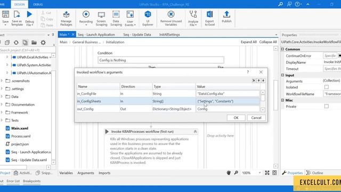Toggle the Private checkbox
This screenshot has width=341, height=192.
click(x=327, y=106)
